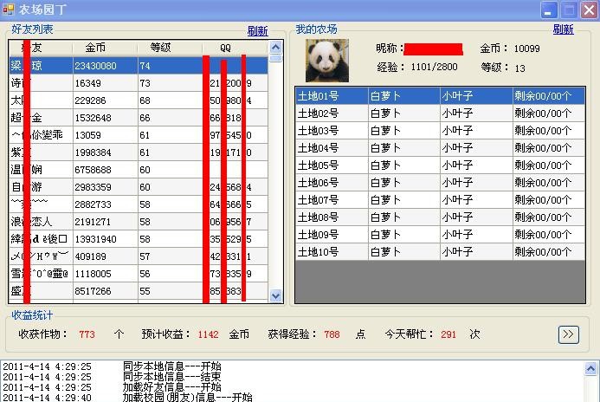600x402 pixels.
Task: Select the 土地08号 land row
Action: point(440,217)
